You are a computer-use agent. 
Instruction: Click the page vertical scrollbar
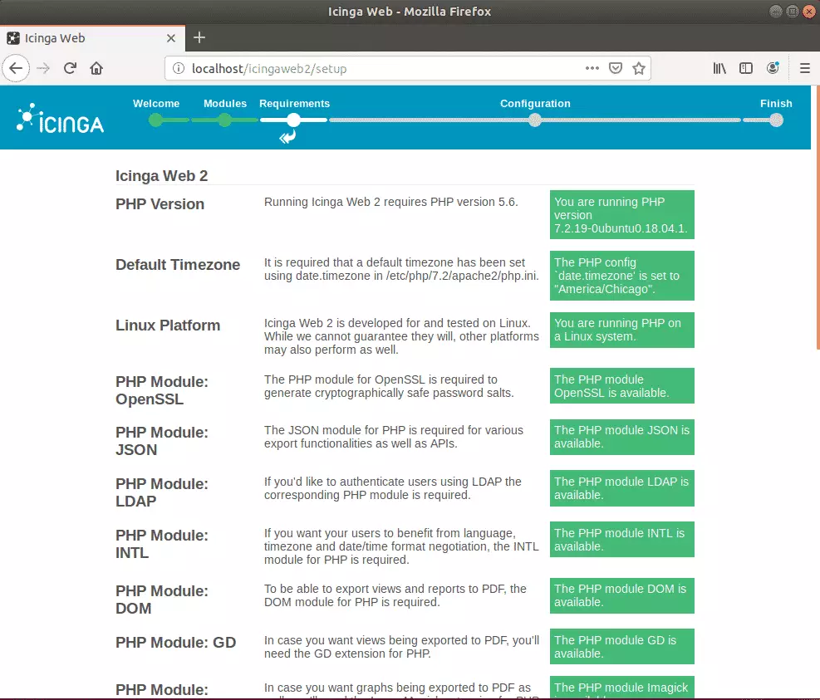[818, 217]
